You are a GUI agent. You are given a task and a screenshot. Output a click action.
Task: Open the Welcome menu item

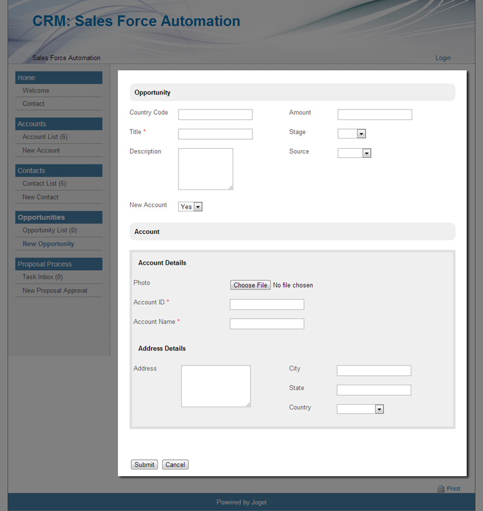click(36, 91)
